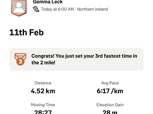
Task: Click the Elevation Gain label
Action: 110,105
